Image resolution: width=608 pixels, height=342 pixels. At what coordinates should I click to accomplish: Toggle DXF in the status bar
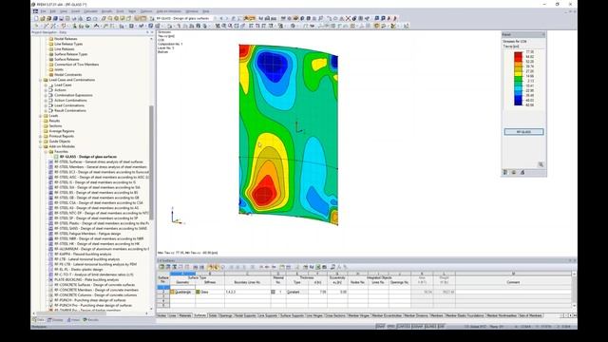click(x=441, y=327)
